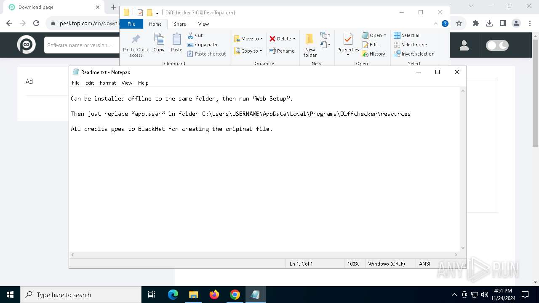Click Cut in Clipboard group
This screenshot has height=303, width=539.
pos(195,35)
